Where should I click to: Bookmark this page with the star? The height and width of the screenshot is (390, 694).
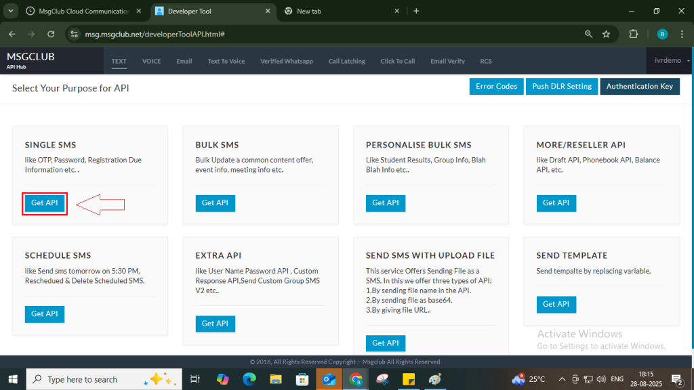[x=607, y=34]
